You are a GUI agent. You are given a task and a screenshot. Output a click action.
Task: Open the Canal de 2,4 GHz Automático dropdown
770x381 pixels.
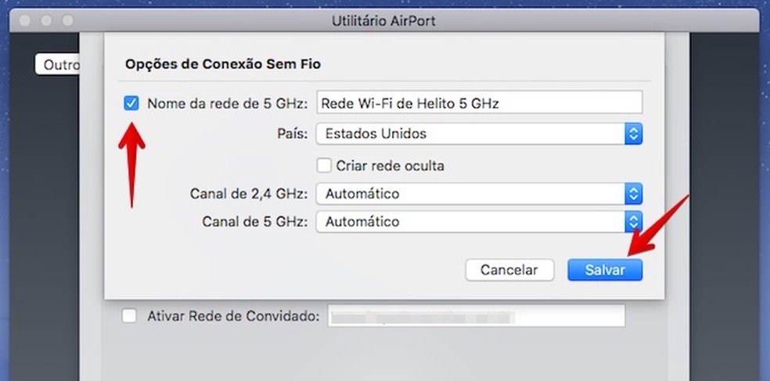pyautogui.click(x=479, y=194)
